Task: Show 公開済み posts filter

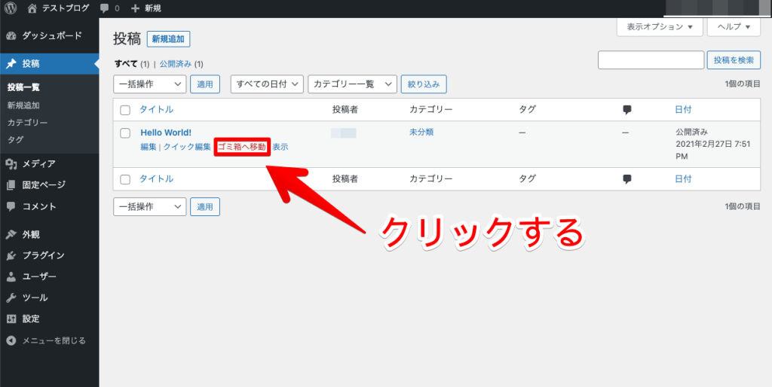Action: (x=175, y=64)
